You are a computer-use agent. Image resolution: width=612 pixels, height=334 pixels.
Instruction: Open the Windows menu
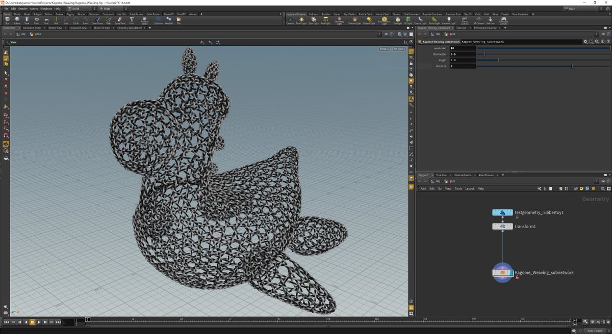(46, 9)
